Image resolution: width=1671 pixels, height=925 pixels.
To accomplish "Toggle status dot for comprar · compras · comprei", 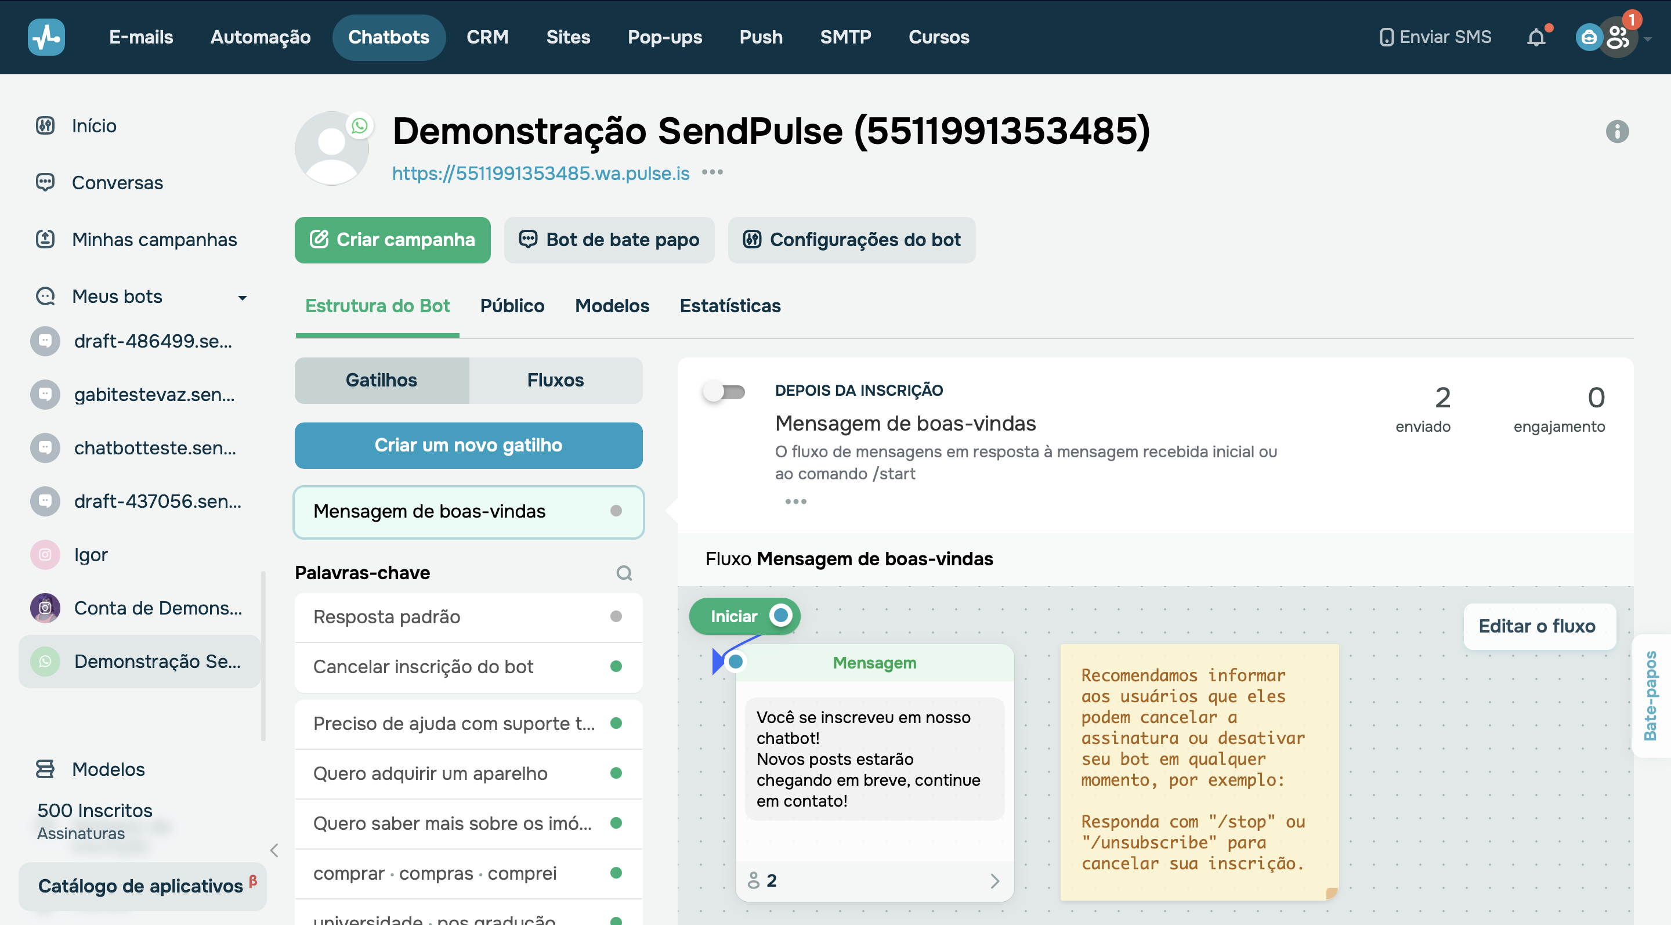I will (x=616, y=872).
